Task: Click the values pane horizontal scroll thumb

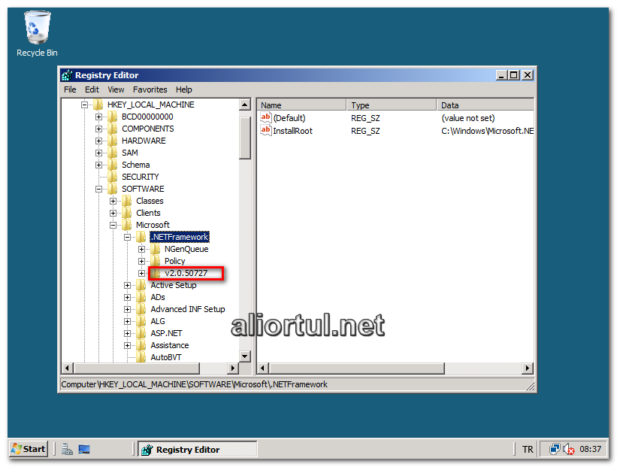Action: [x=357, y=368]
